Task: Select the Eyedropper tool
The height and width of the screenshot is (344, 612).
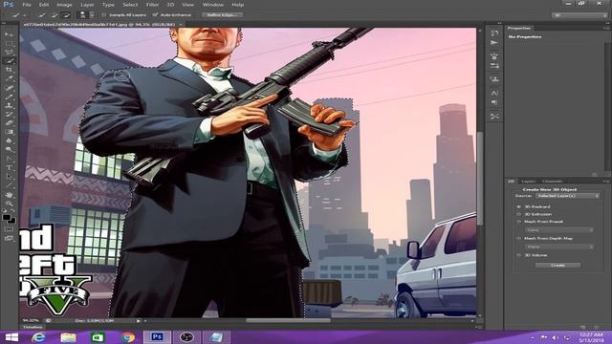Action: click(9, 78)
